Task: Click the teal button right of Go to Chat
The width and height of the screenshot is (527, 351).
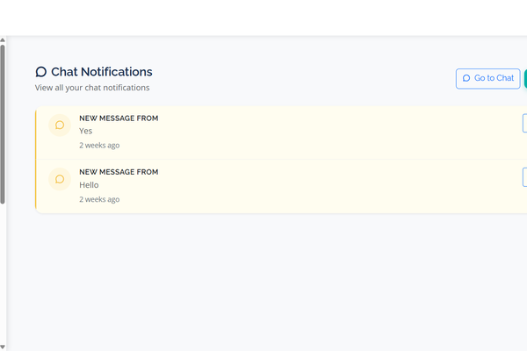Action: coord(525,78)
